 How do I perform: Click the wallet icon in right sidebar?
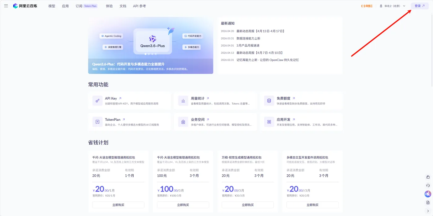pos(428,177)
